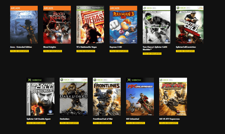Select the Darksiders game cover image
Screen dimensions: 225x134
coord(74,97)
